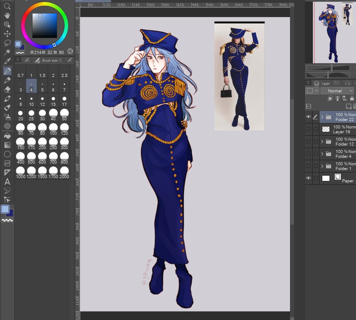Enable visibility on Layer 19

point(309,129)
